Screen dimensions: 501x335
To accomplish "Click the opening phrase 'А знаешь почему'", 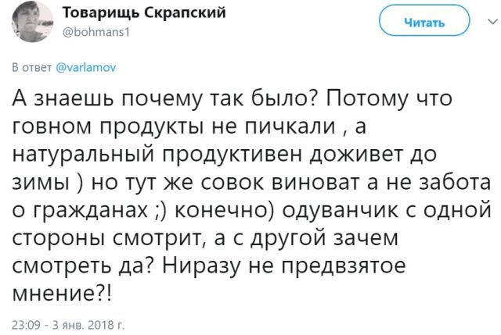I will [107, 98].
